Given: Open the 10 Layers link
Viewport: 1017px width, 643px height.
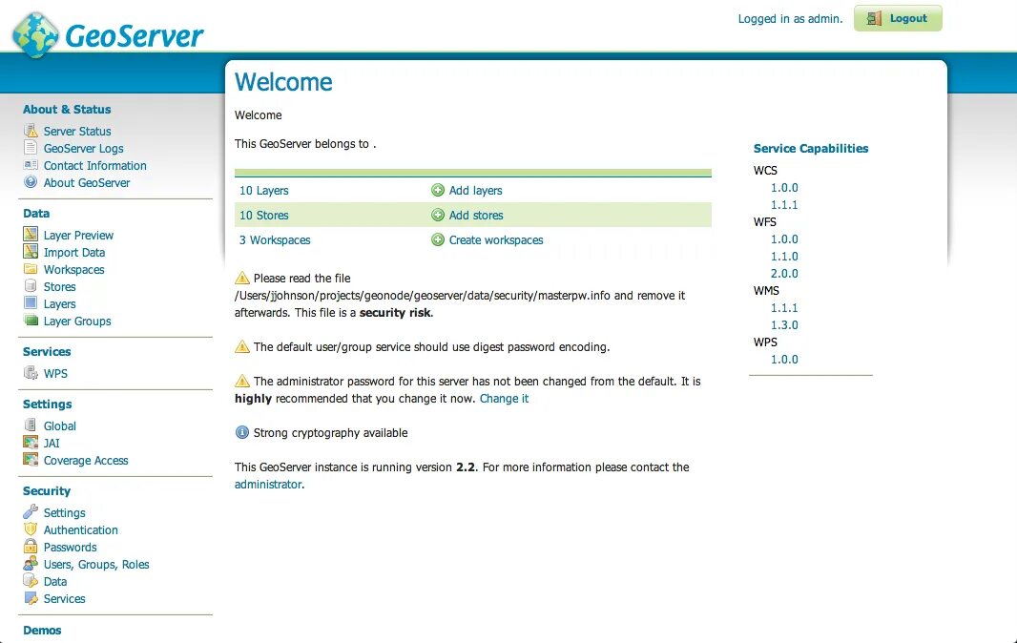Looking at the screenshot, I should 264,190.
